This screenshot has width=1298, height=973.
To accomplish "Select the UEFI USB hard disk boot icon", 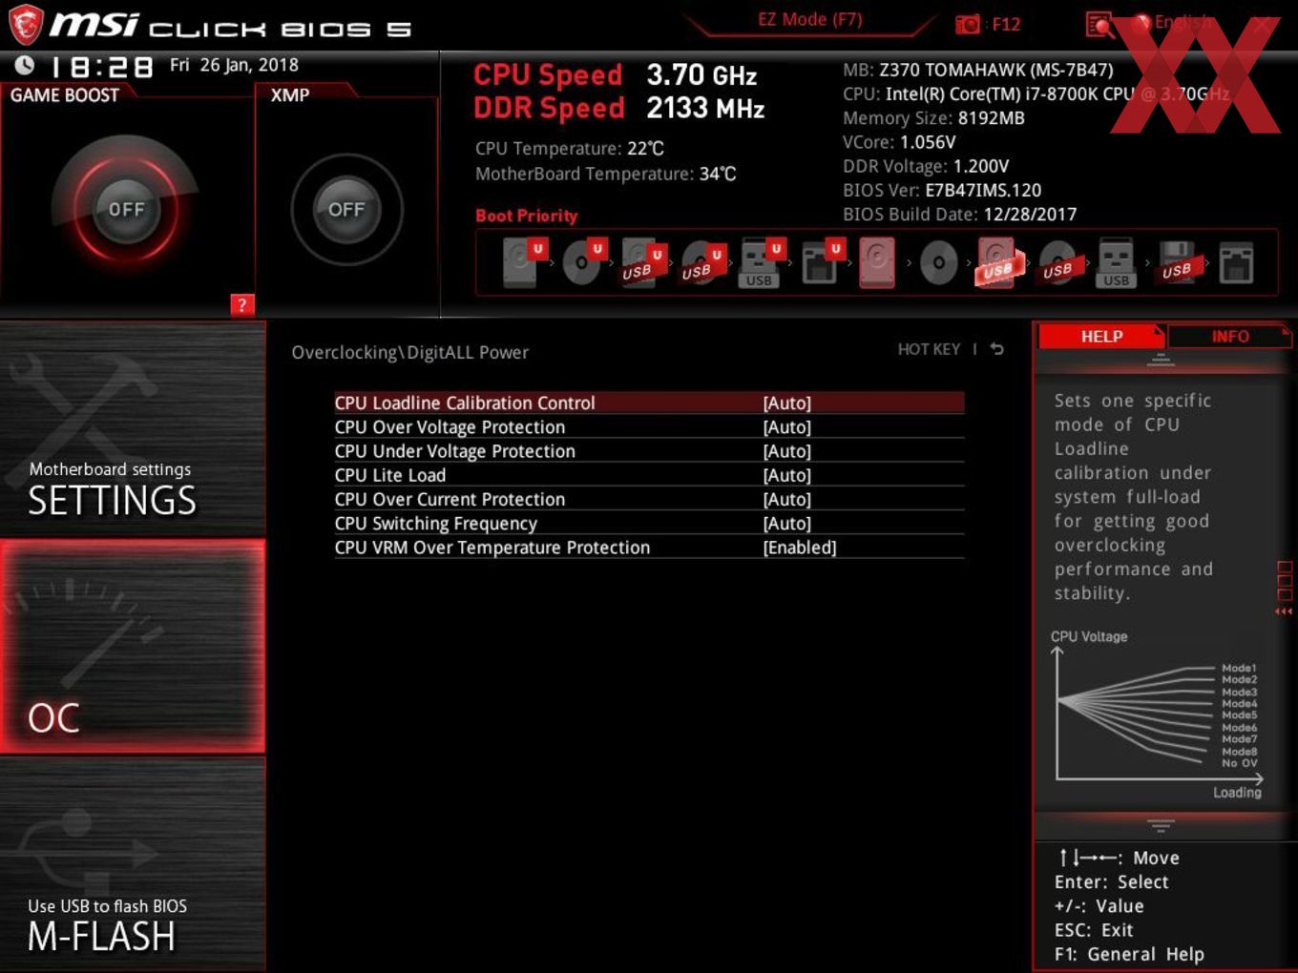I will [x=642, y=261].
